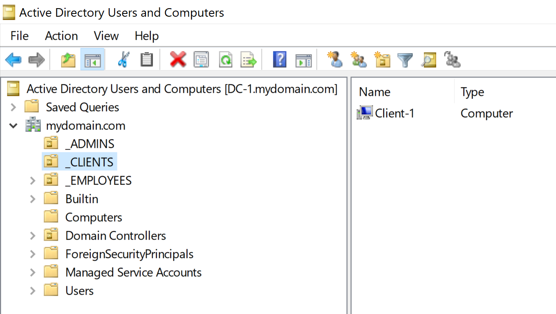Expand the ForeignSecurityPrincipals container
The height and width of the screenshot is (314, 556).
tap(33, 254)
